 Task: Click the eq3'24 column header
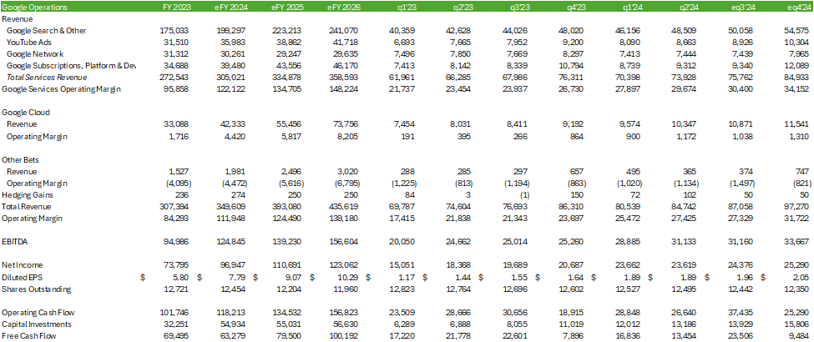(742, 8)
